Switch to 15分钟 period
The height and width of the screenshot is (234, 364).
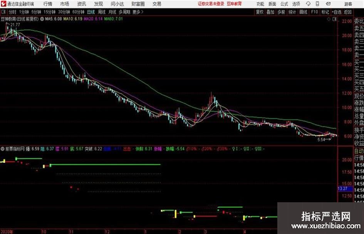click(49, 12)
